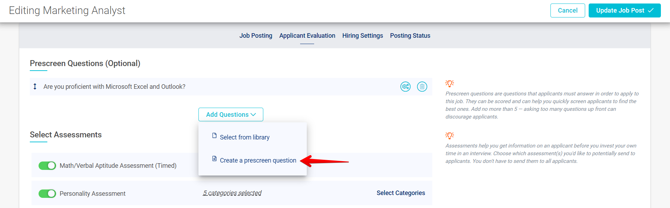Open settings for the Excel proficiency question
The height and width of the screenshot is (208, 670).
pos(405,86)
